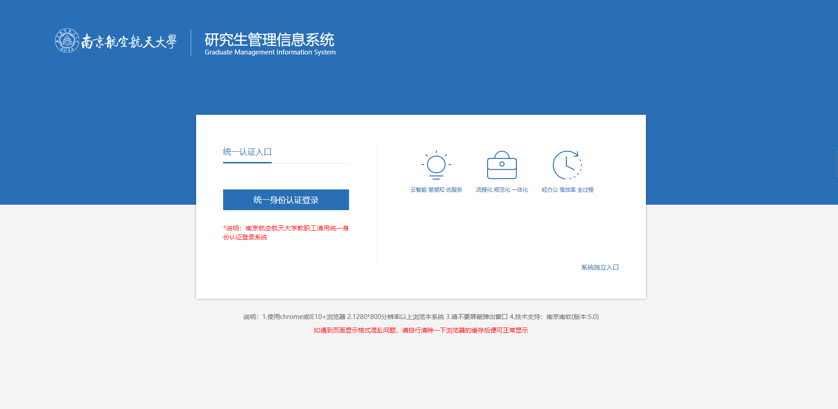
Task: Click the red clear-cache warning text
Action: point(421,330)
